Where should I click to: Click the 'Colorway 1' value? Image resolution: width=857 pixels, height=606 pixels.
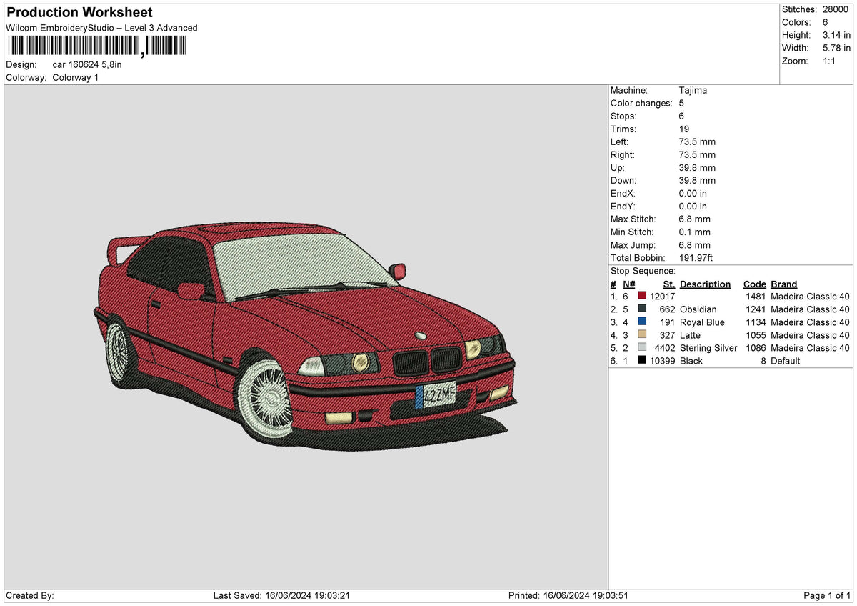pyautogui.click(x=76, y=77)
